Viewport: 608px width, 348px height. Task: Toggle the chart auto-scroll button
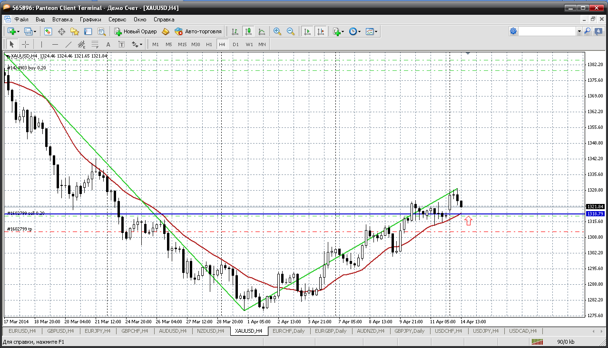(x=307, y=31)
